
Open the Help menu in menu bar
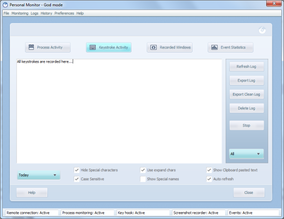(x=80, y=13)
